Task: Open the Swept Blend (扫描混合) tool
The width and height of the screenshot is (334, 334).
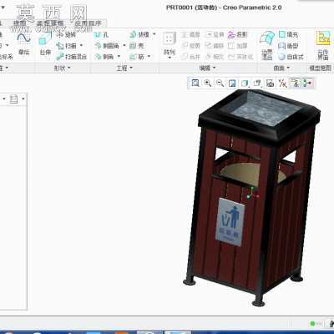Action: [x=72, y=57]
